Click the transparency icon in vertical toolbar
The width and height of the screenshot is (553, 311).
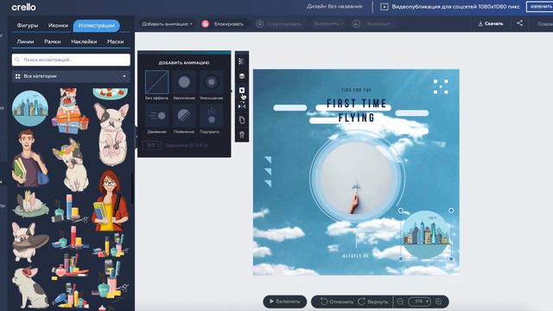coord(242,61)
